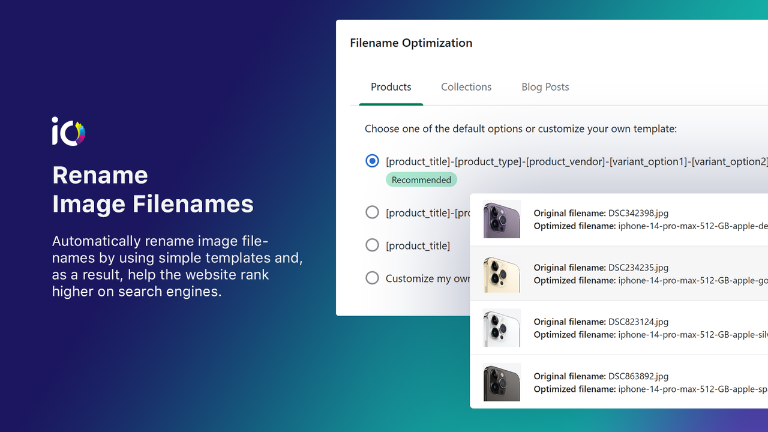Click the colorful app logo icon
This screenshot has width=768, height=432.
coord(68,131)
